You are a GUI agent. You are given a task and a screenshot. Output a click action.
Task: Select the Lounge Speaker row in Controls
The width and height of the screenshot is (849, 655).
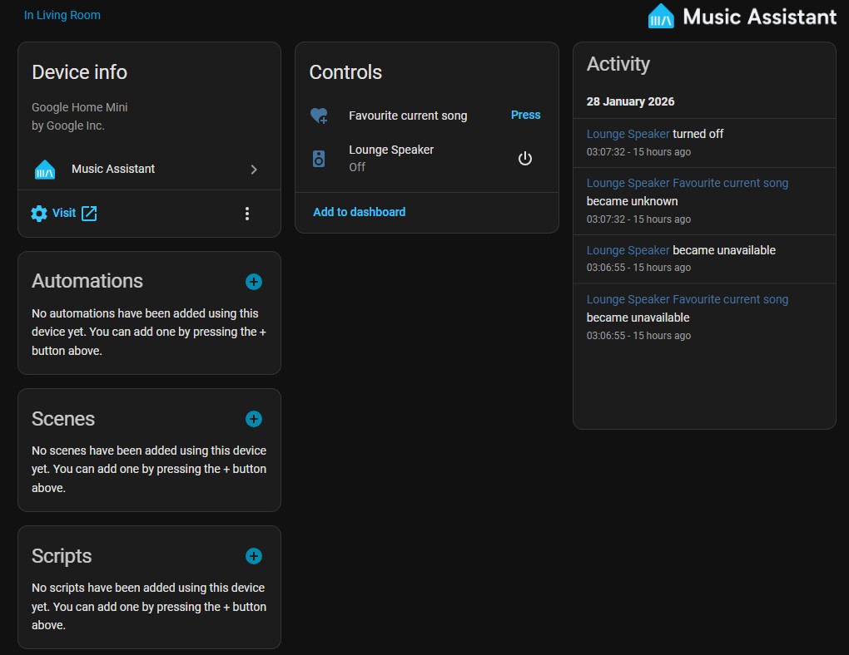pos(391,157)
